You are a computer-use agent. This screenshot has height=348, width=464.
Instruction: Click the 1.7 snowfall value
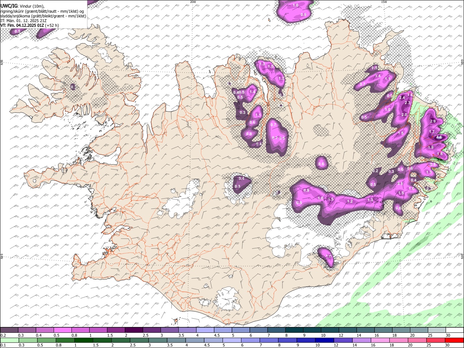(432, 132)
